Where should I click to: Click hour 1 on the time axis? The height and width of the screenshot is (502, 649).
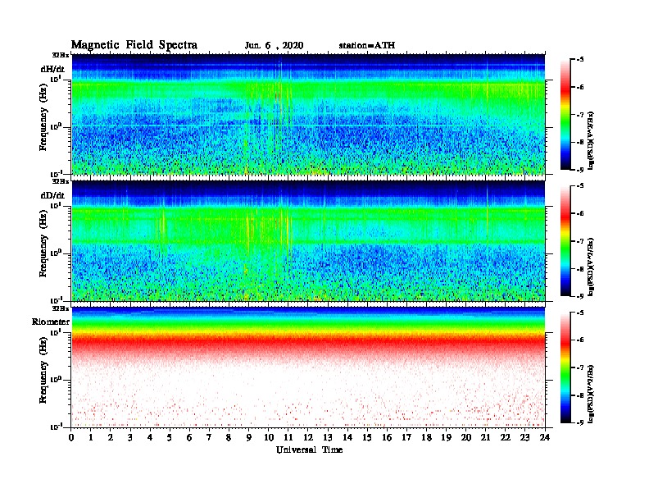point(91,438)
